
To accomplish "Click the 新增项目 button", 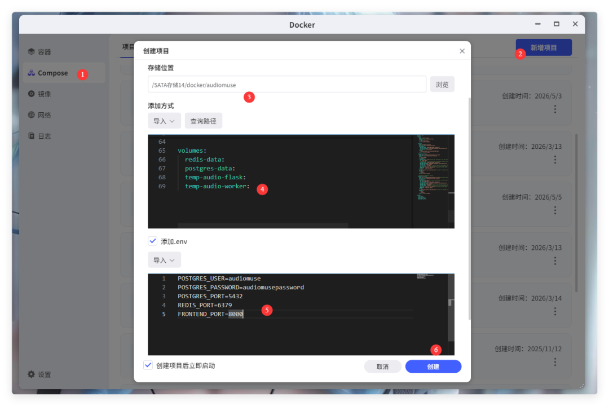I will (544, 47).
